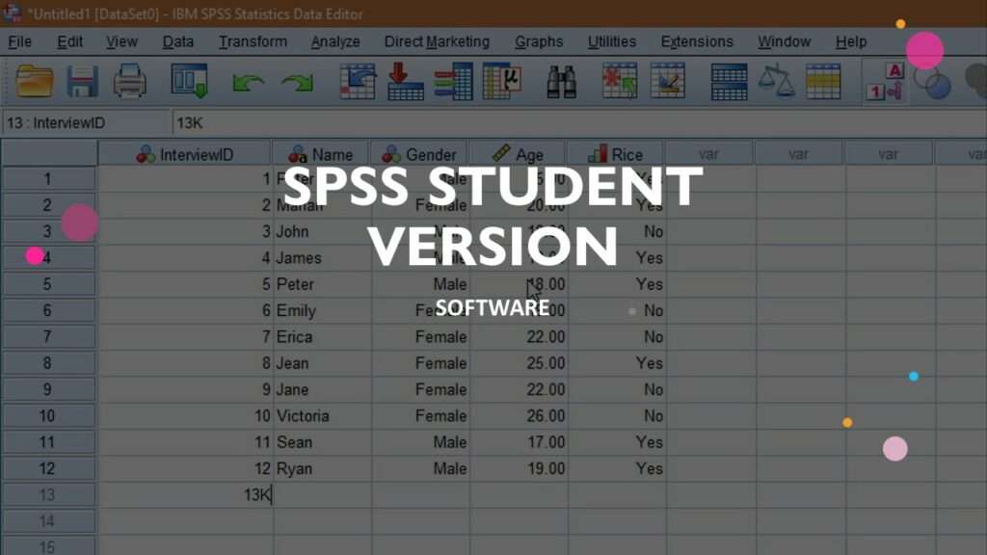Open the Graphs menu
The height and width of the screenshot is (555, 987).
pos(539,41)
